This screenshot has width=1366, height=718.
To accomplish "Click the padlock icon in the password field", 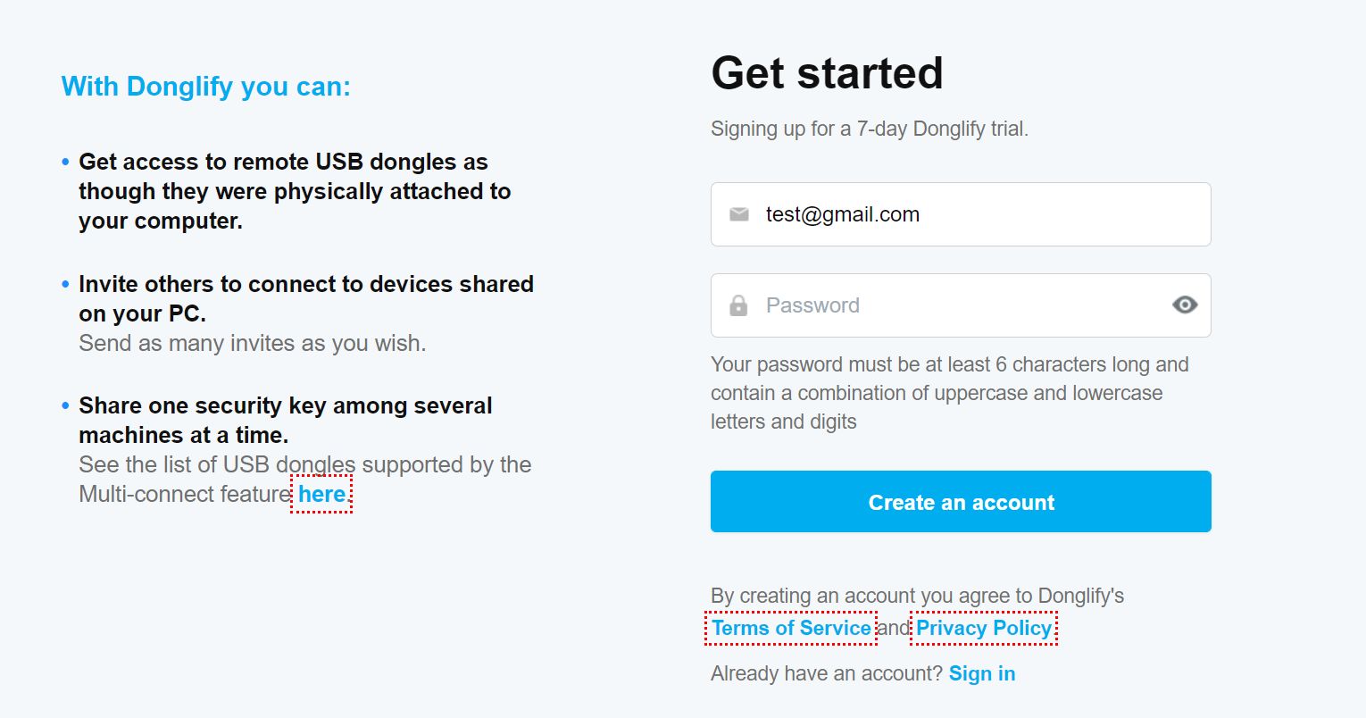I will point(738,305).
